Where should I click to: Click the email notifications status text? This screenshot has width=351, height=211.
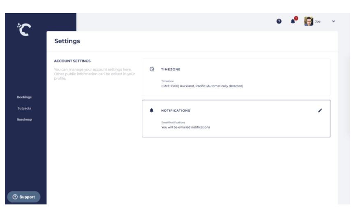pyautogui.click(x=185, y=127)
